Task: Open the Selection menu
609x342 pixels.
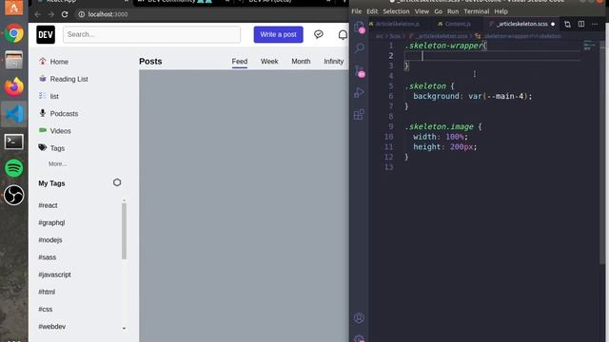Action: tap(396, 11)
